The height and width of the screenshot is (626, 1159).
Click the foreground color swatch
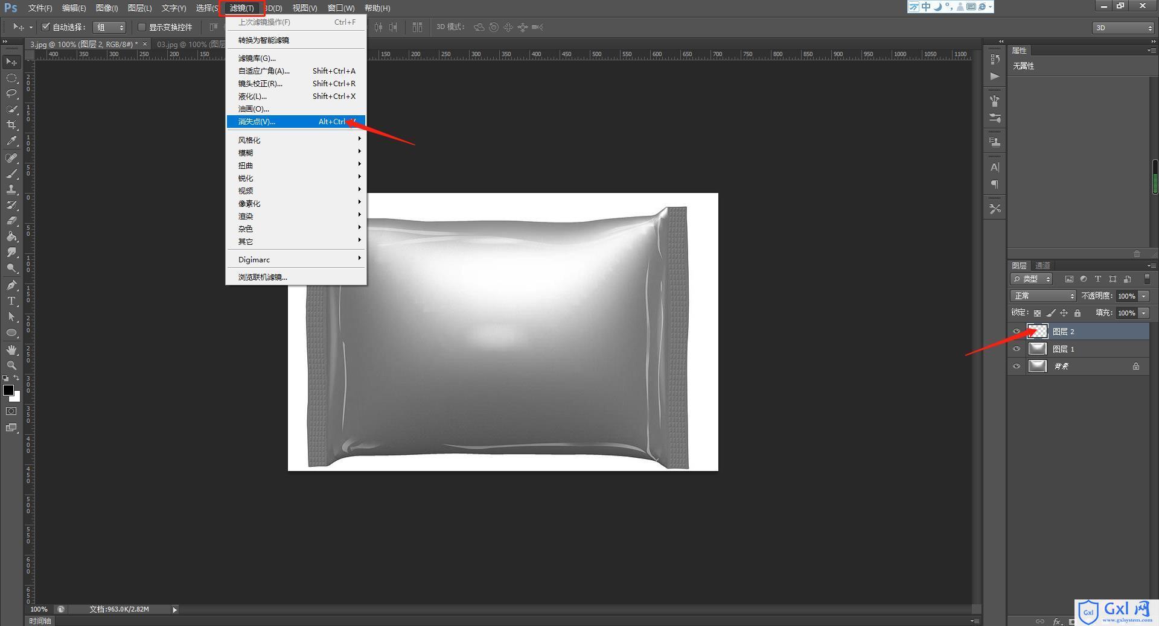(x=8, y=390)
